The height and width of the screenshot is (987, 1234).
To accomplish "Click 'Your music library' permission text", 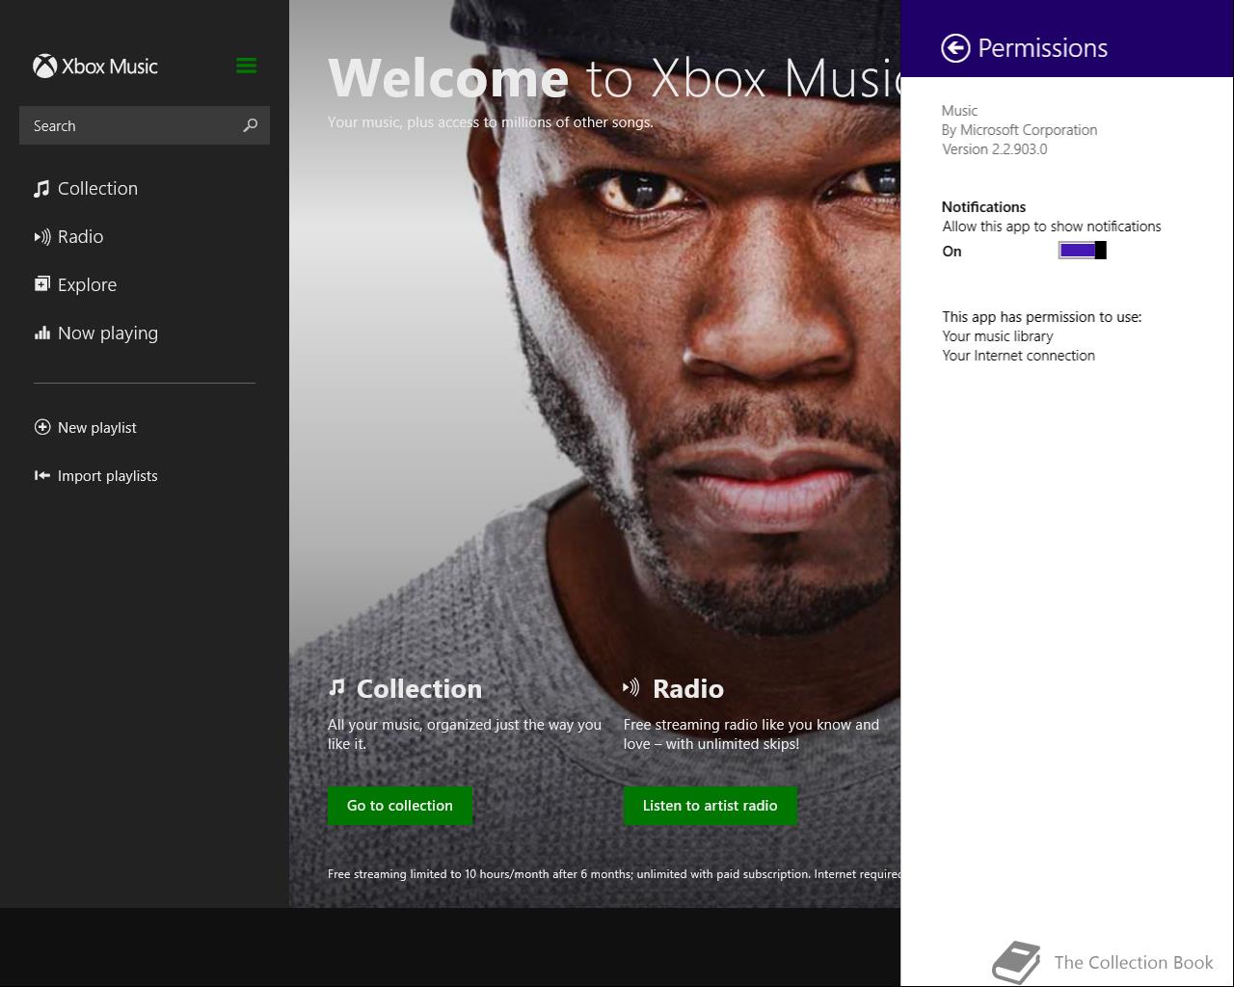I will (997, 336).
